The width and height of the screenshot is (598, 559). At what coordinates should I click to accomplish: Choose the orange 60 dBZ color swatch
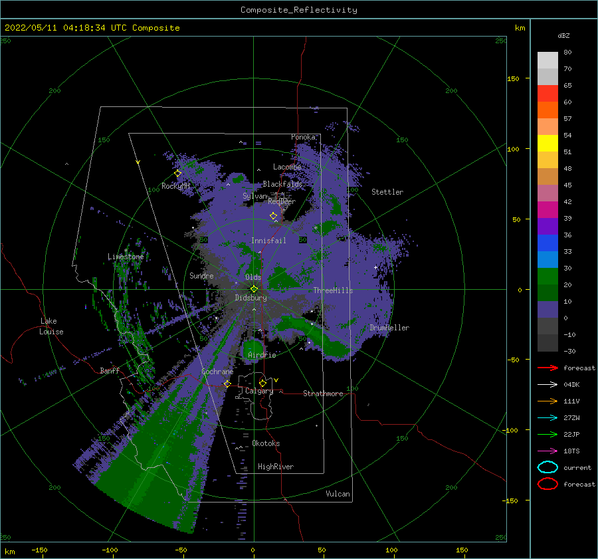[548, 110]
